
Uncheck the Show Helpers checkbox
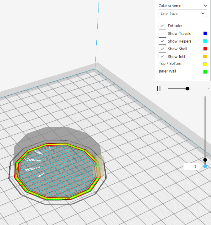pyautogui.click(x=162, y=41)
